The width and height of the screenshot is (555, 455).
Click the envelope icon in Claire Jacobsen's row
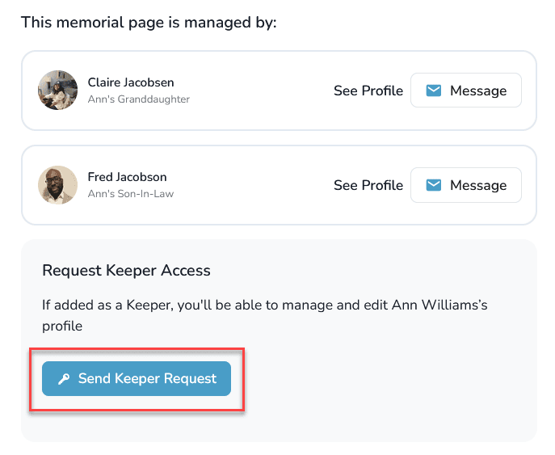tap(434, 91)
